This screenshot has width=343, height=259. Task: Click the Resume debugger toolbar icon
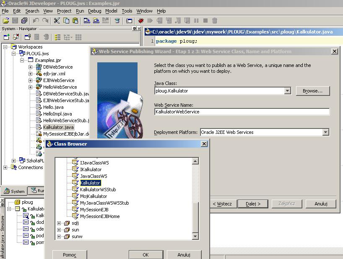150,21
